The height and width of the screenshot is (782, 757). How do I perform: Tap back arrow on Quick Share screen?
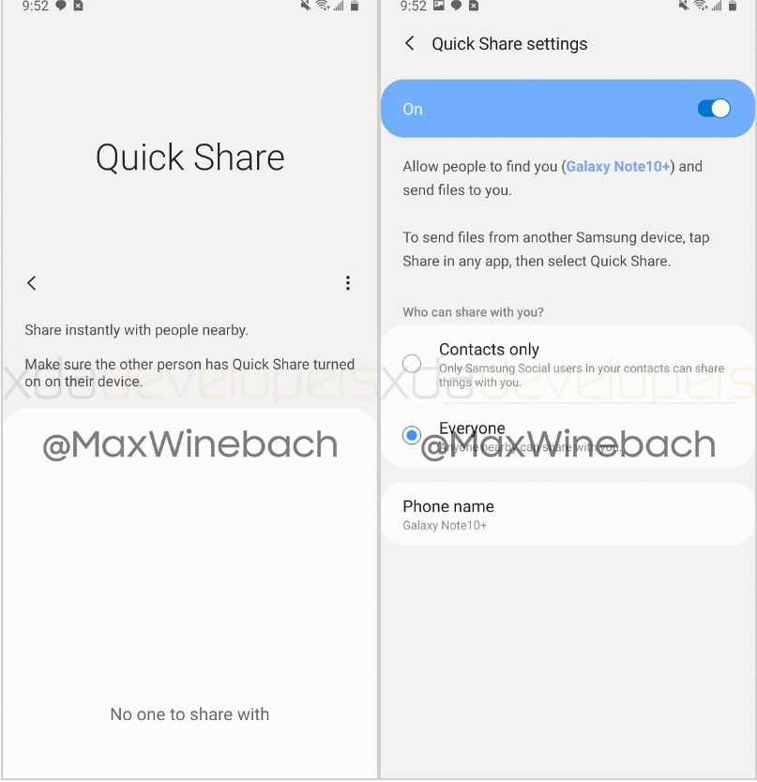(x=32, y=283)
